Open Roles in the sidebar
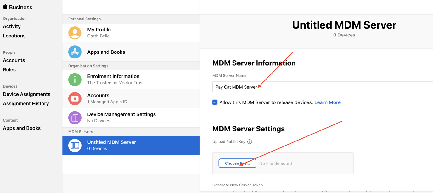433x193 pixels. (x=9, y=70)
